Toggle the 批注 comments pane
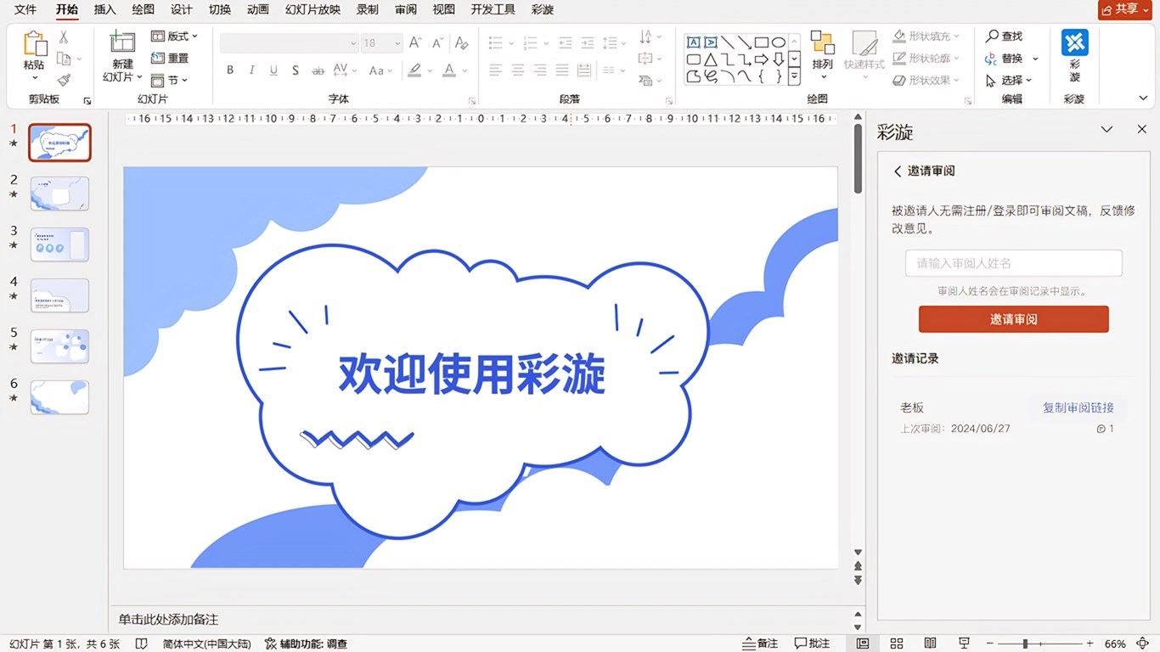1160x652 pixels. pos(812,644)
